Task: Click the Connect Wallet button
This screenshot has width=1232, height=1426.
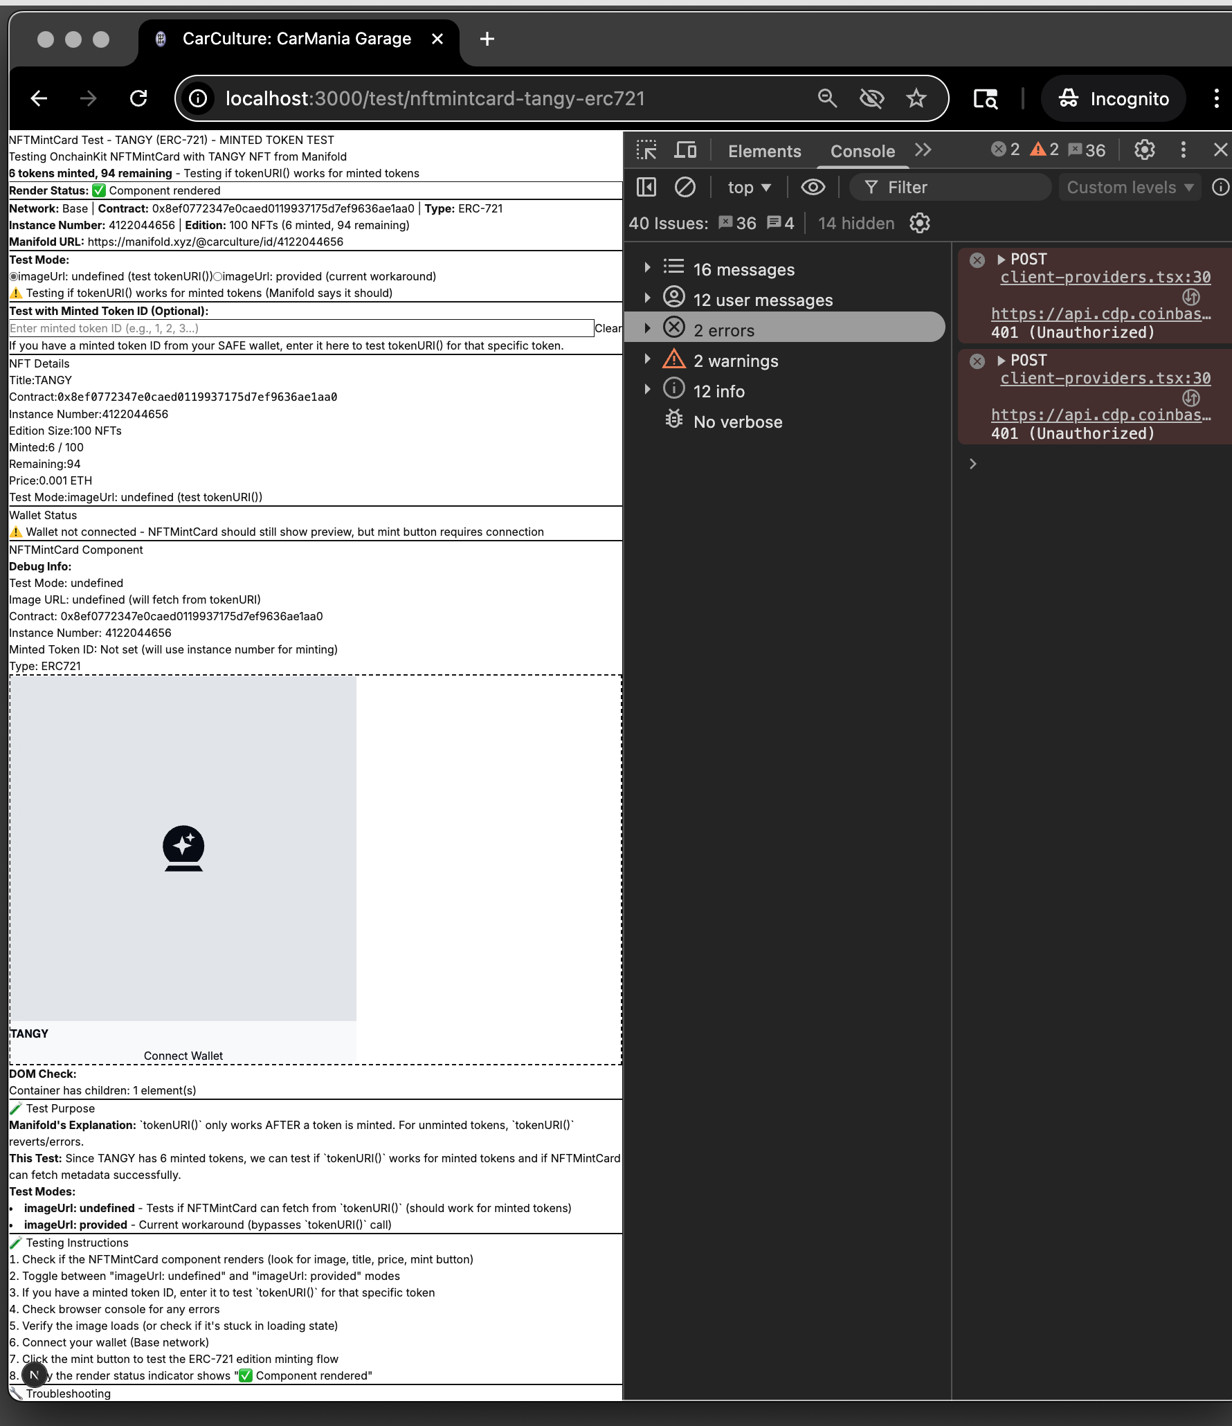Action: click(183, 1056)
